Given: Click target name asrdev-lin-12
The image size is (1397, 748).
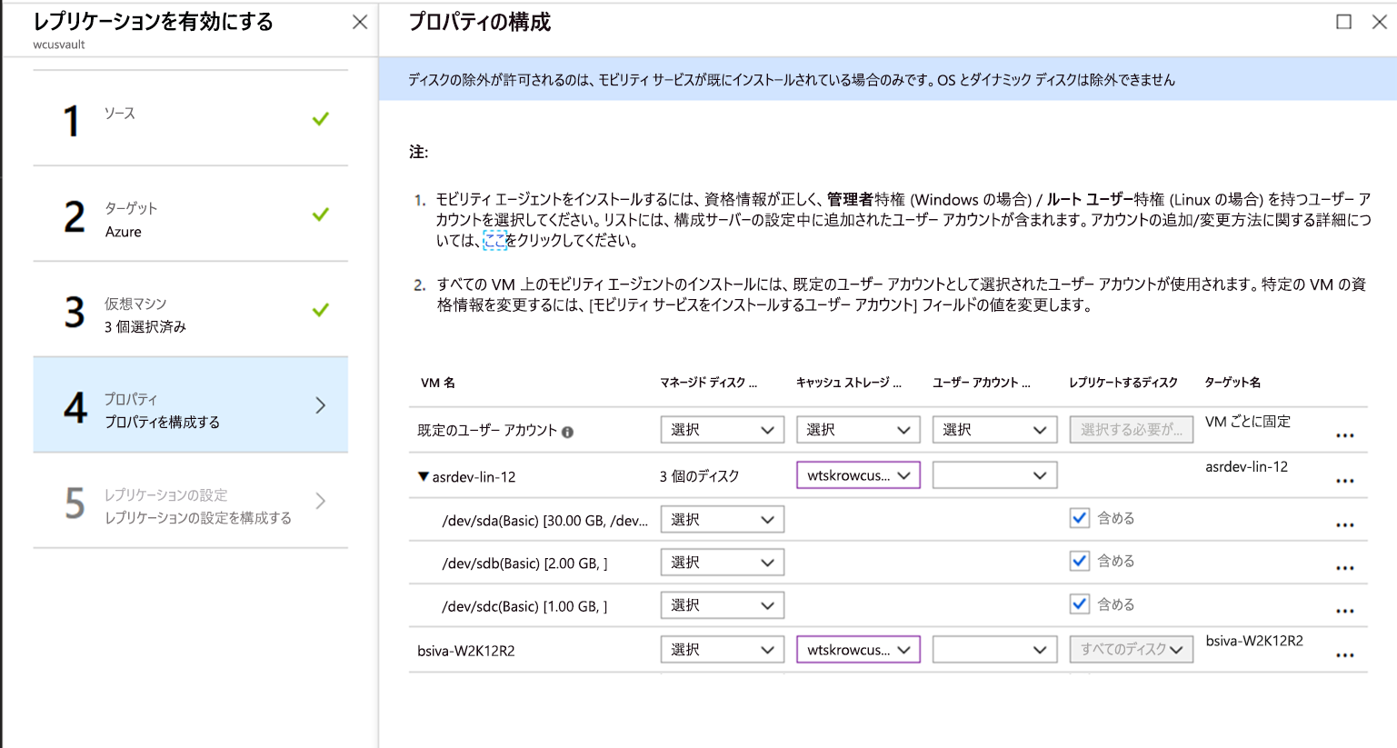Looking at the screenshot, I should 1246,467.
